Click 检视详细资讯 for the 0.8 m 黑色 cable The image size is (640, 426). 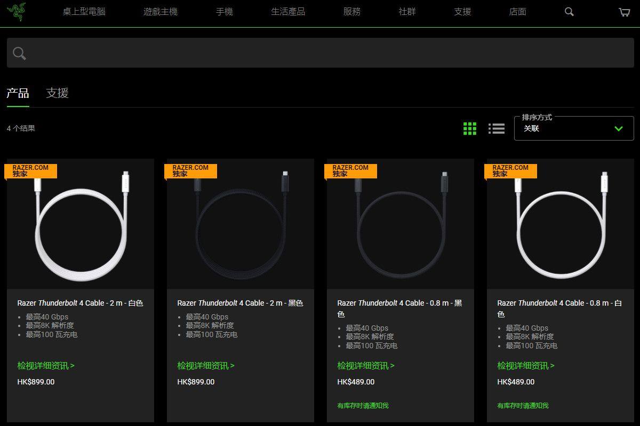(366, 366)
